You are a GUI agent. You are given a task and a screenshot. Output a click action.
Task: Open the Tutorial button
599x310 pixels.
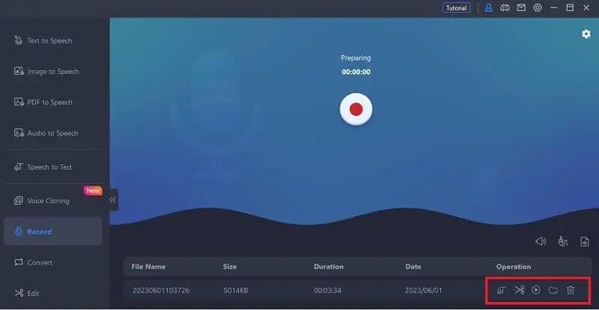[456, 8]
